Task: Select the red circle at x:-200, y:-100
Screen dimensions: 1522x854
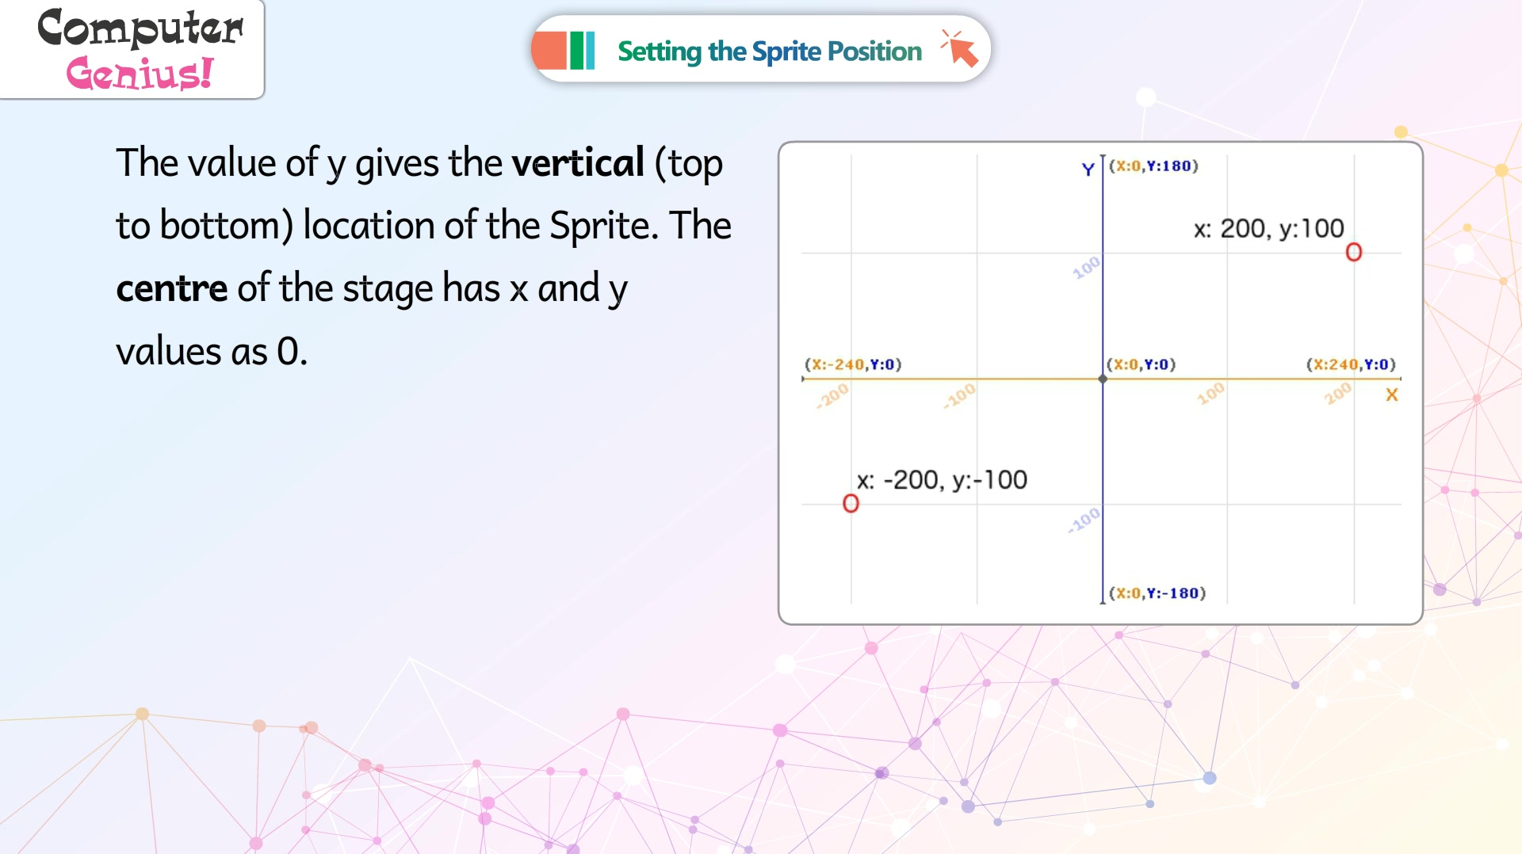Action: 851,503
